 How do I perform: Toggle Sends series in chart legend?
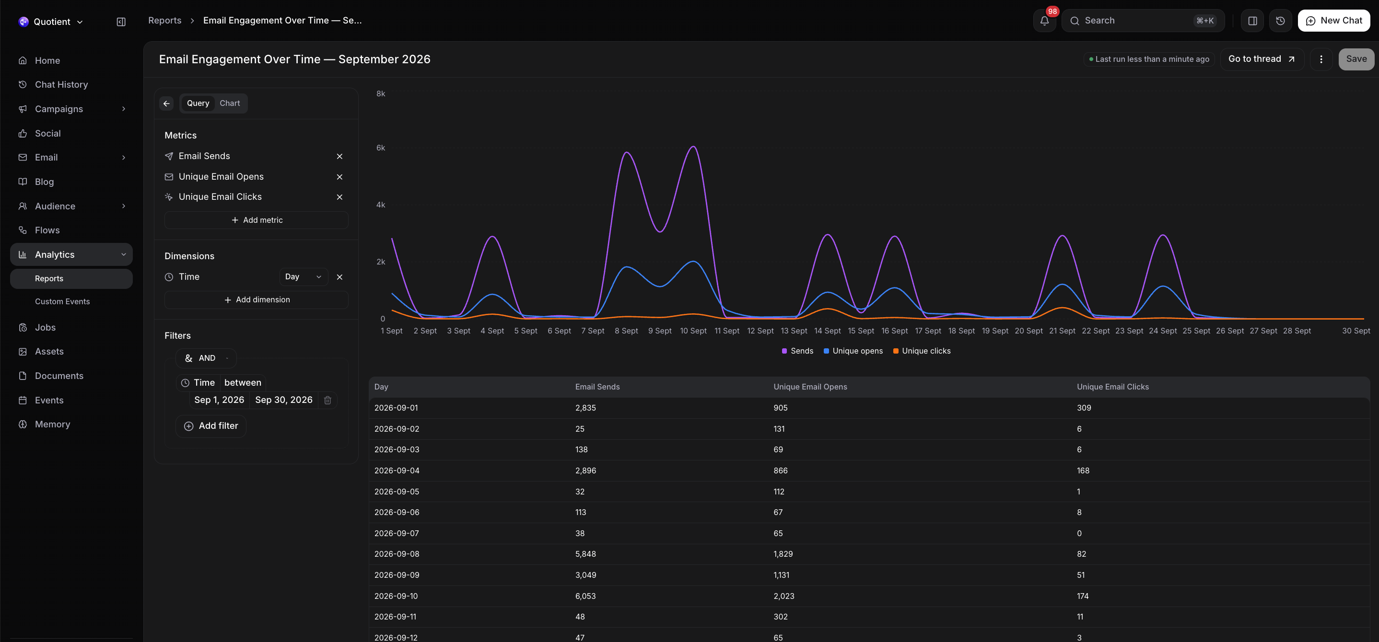pyautogui.click(x=797, y=351)
